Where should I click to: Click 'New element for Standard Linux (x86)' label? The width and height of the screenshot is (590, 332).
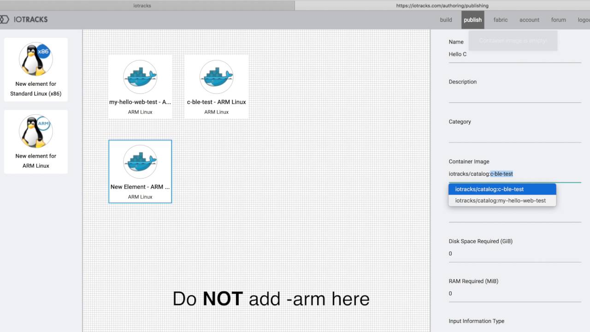coord(36,89)
